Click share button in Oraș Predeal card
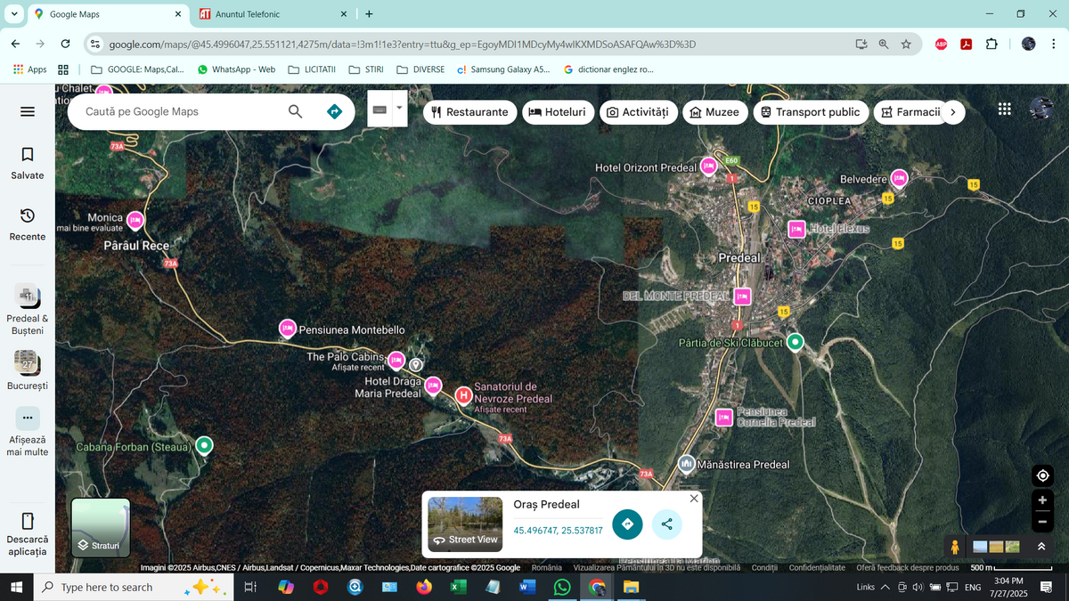 click(667, 524)
